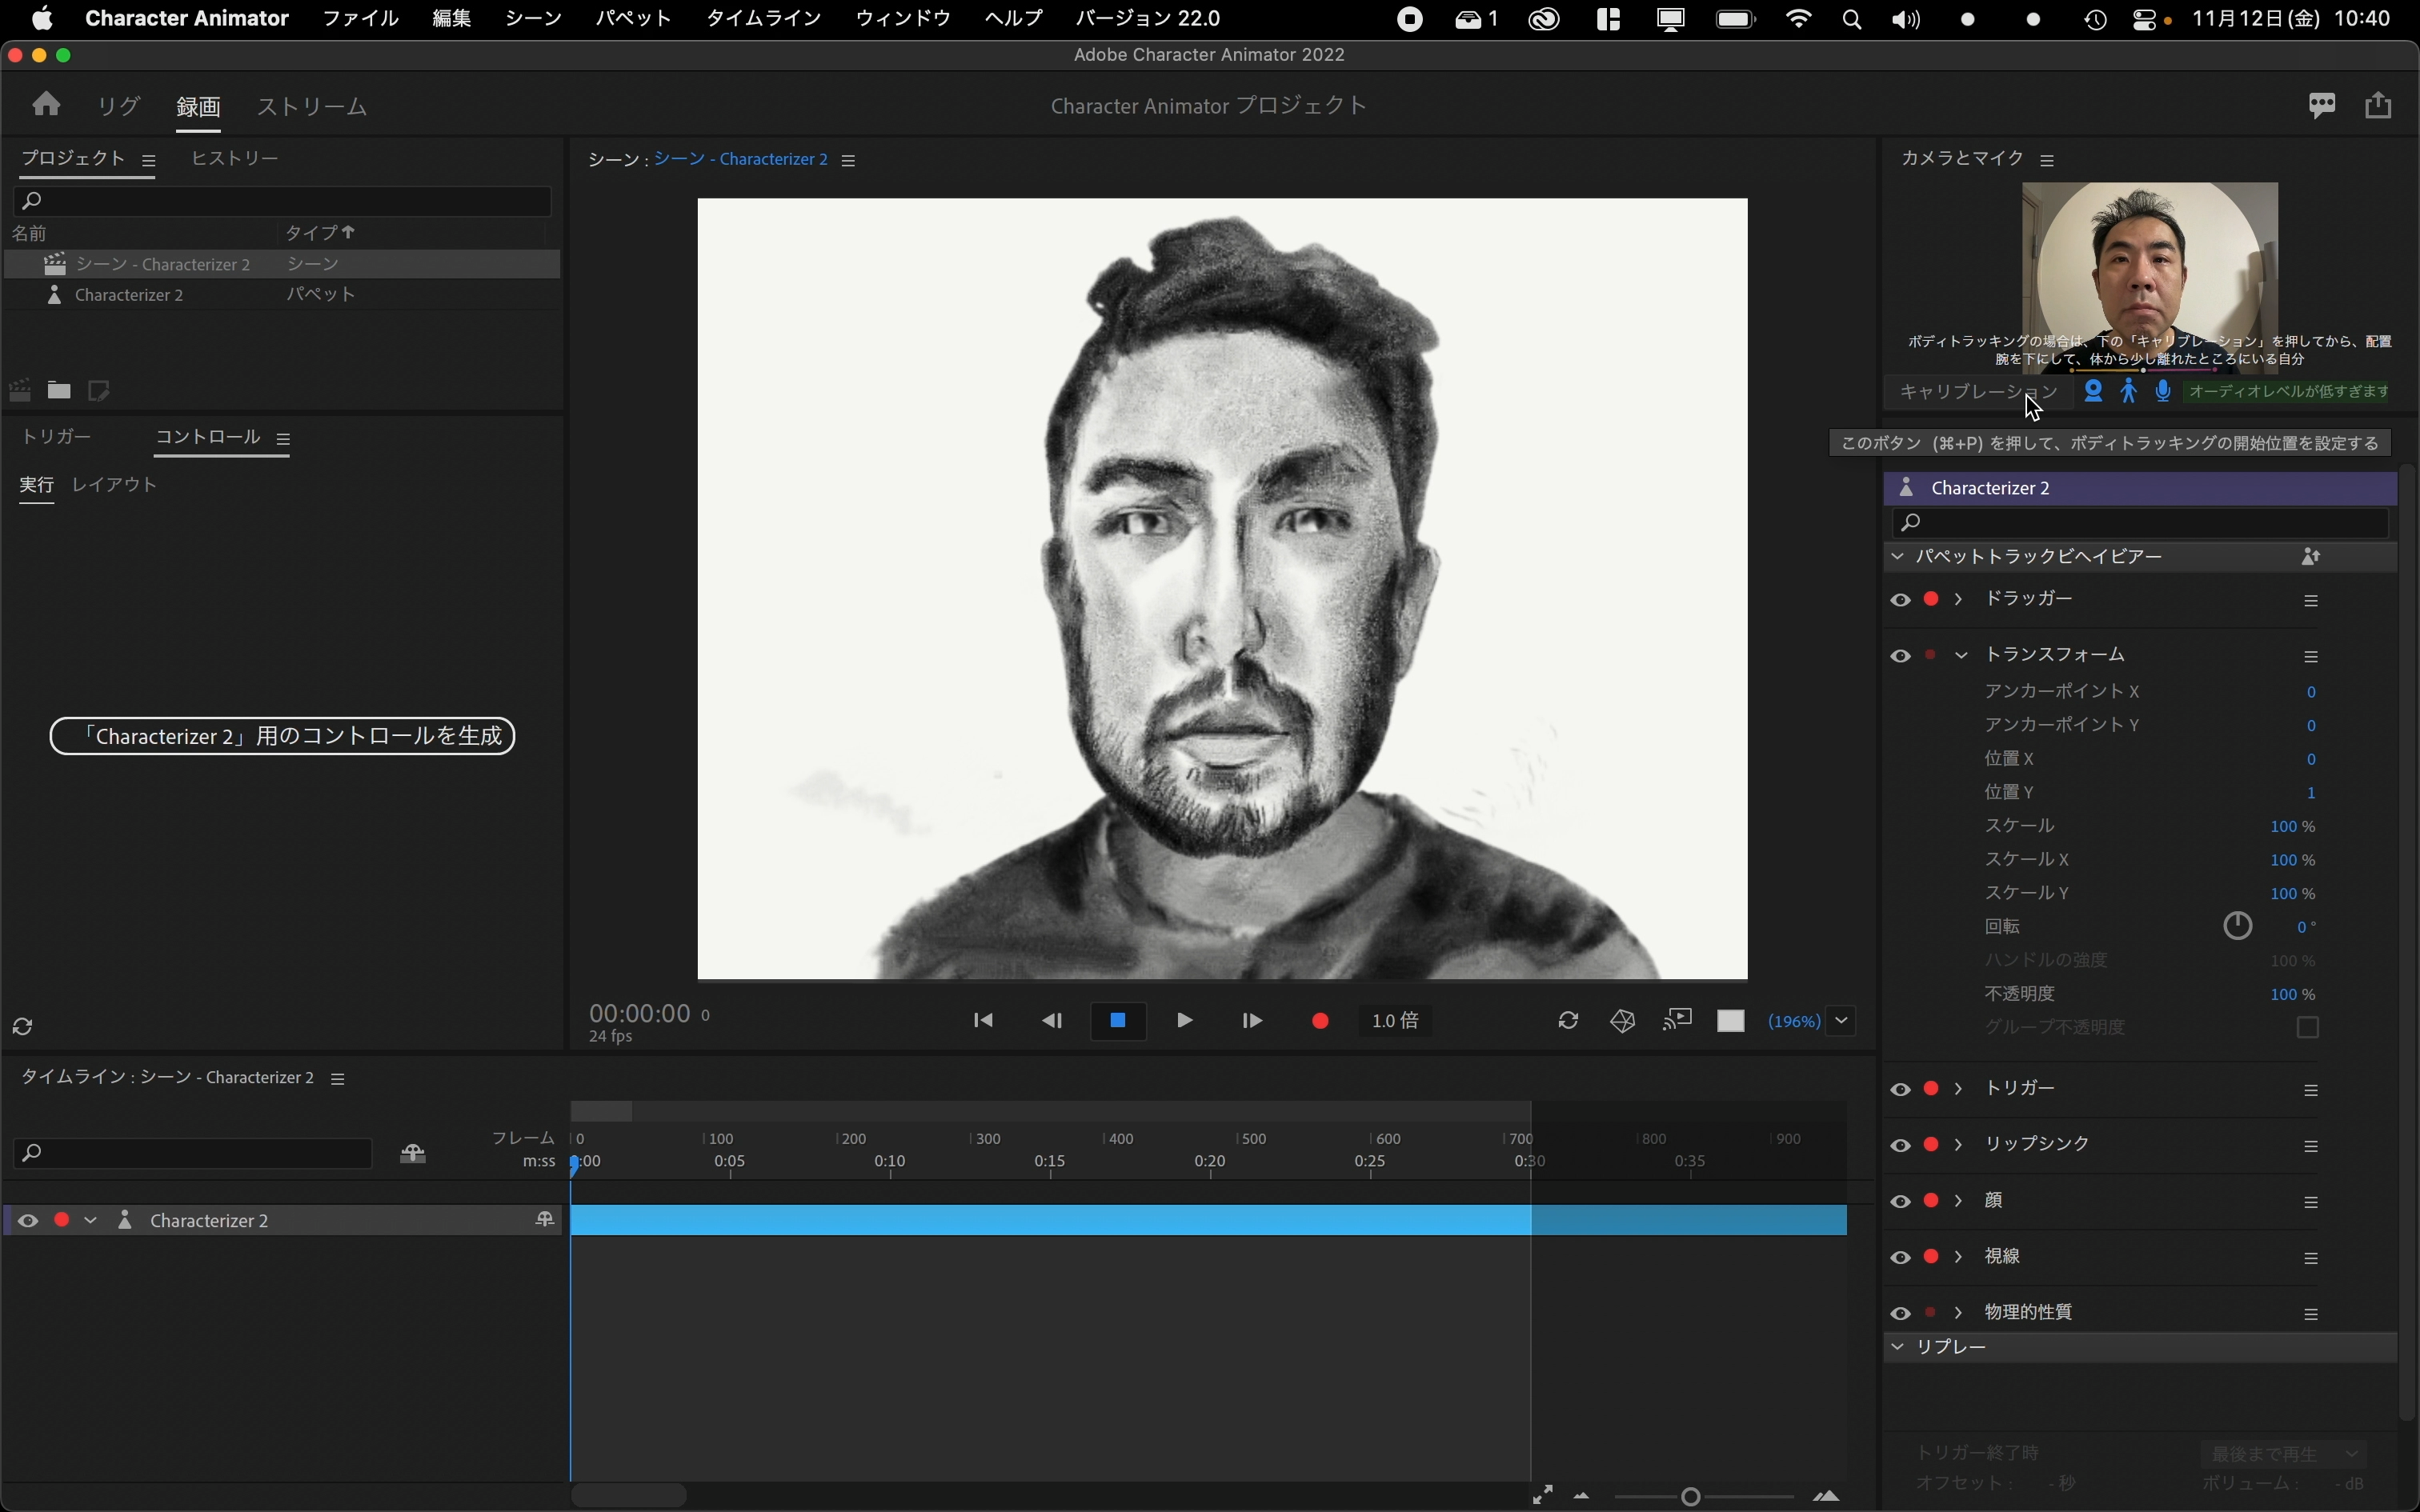Click the share/export icon at top right

tap(2378, 105)
